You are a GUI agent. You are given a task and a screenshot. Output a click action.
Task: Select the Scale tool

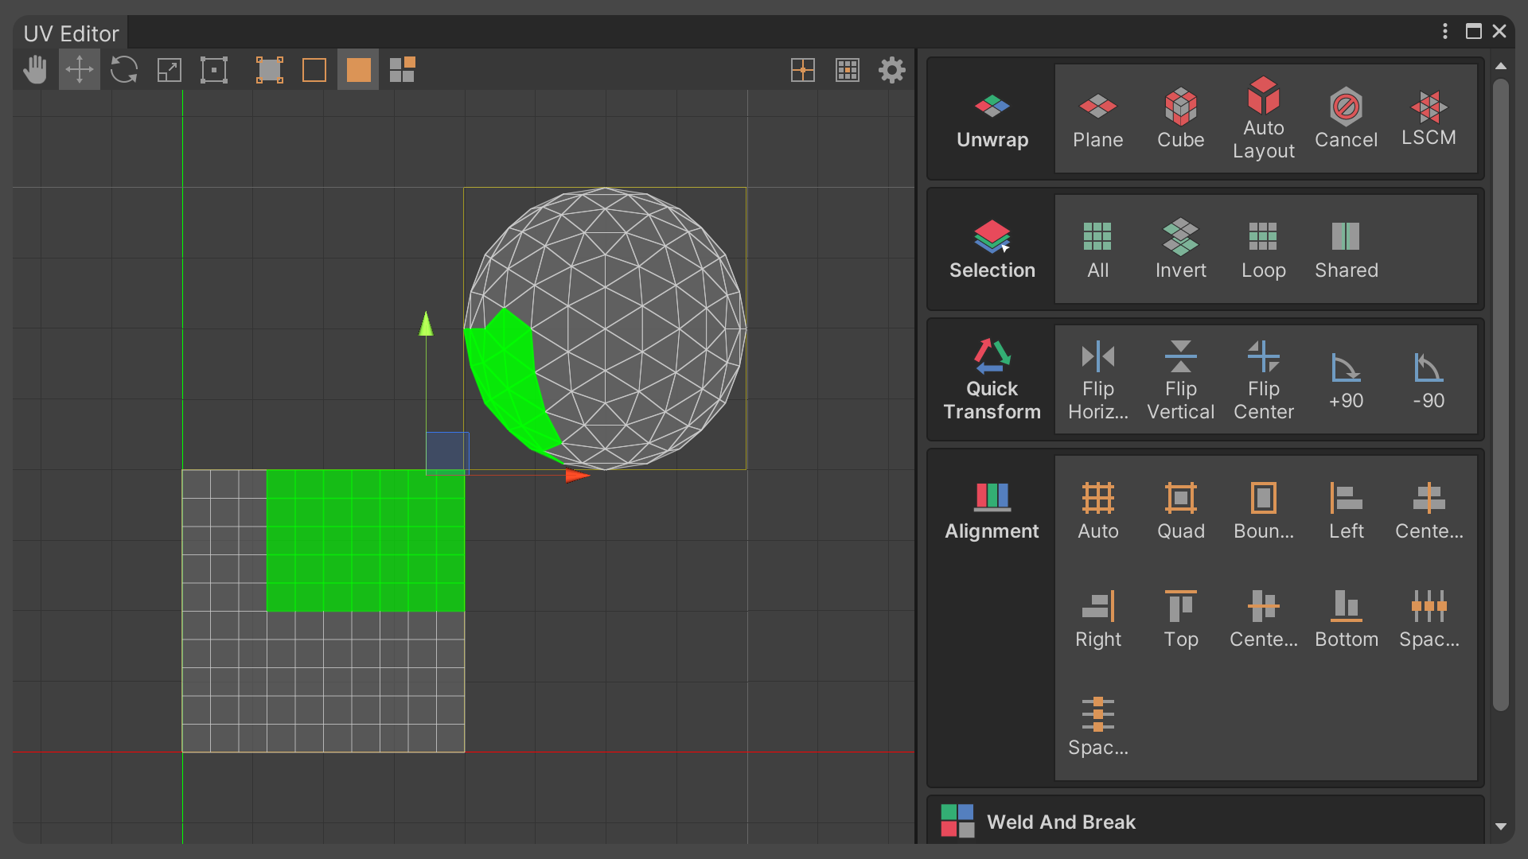[x=169, y=70]
